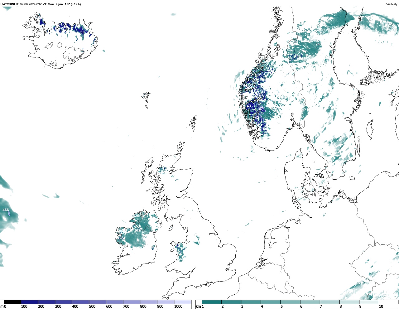Click the 'km 1' unit label on legend
Screen dimensions: 399x309
(x=199, y=307)
